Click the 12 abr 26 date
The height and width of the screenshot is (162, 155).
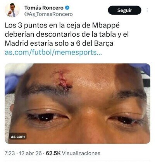tap(31, 153)
